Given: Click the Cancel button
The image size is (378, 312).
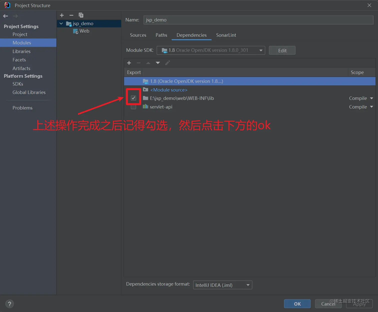Looking at the screenshot, I should [x=328, y=304].
